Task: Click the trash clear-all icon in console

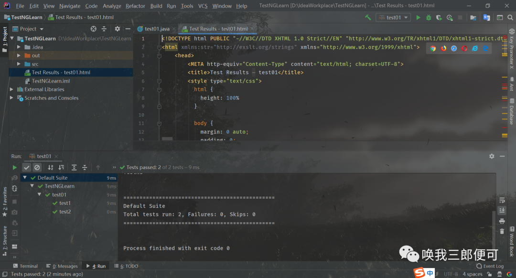Action: pos(502,231)
